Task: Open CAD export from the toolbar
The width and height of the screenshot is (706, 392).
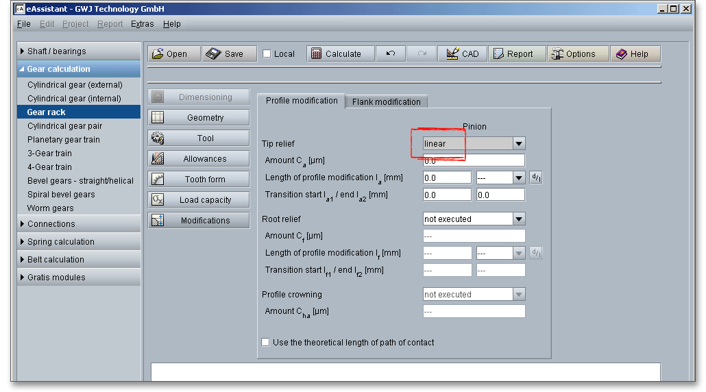Action: [x=463, y=54]
